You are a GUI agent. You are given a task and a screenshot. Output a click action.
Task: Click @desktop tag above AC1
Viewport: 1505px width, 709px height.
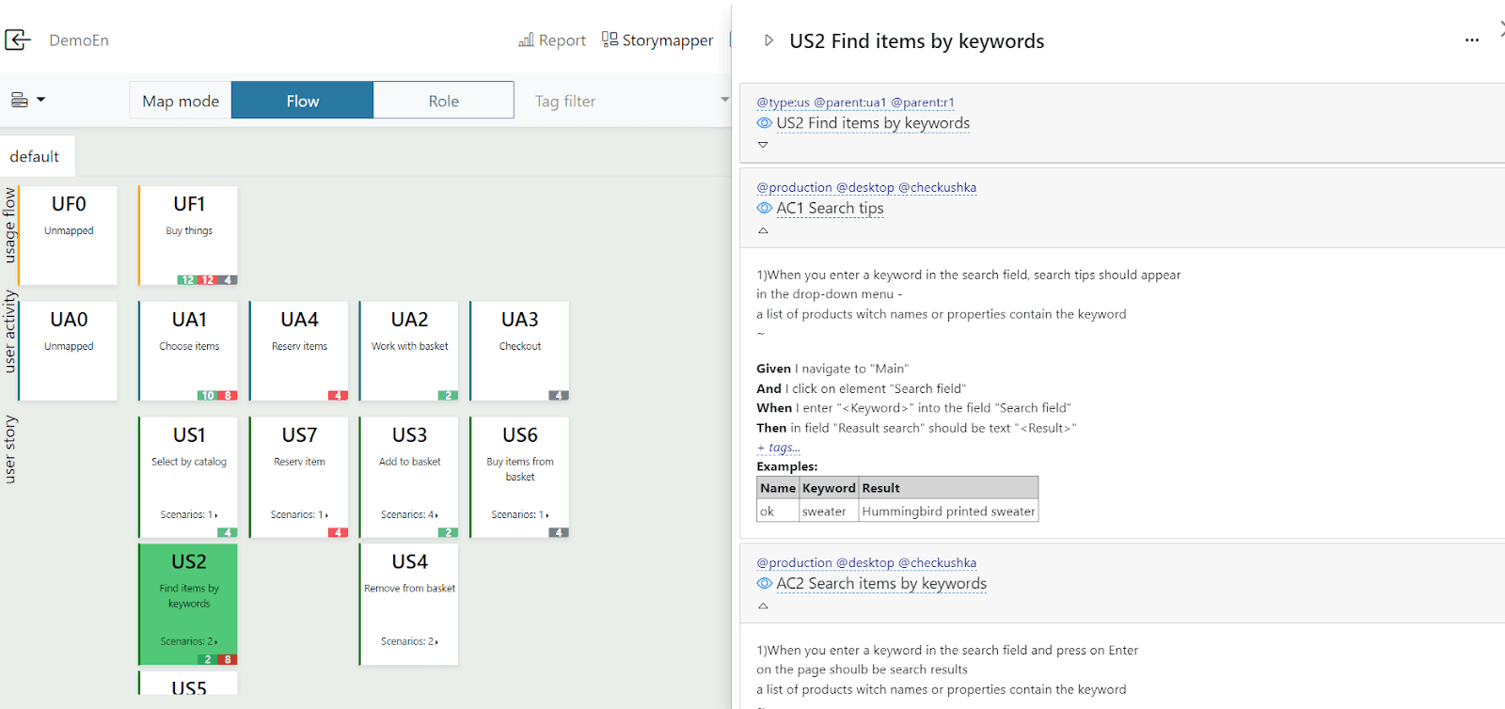pos(865,187)
